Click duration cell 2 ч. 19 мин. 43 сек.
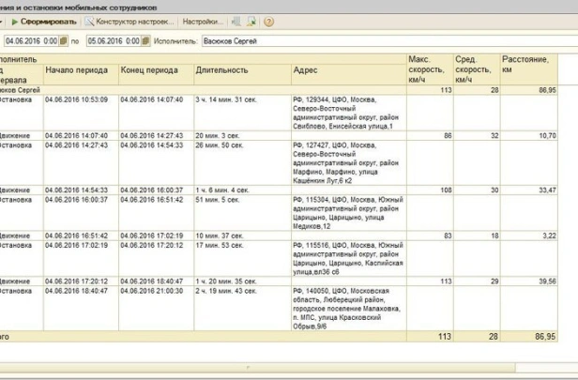 (227, 291)
